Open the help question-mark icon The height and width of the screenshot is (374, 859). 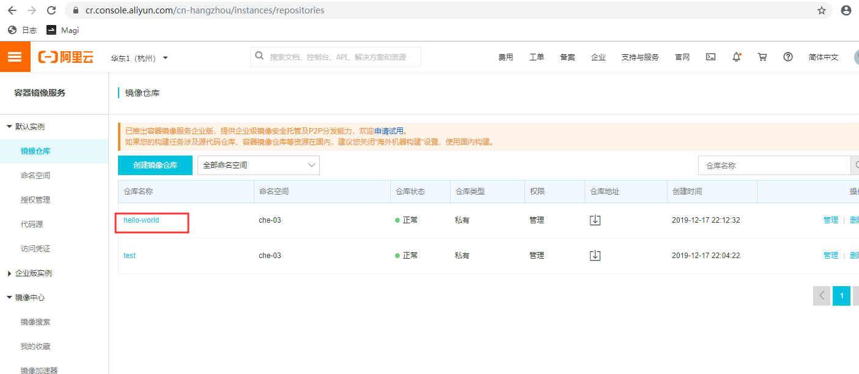click(x=787, y=56)
